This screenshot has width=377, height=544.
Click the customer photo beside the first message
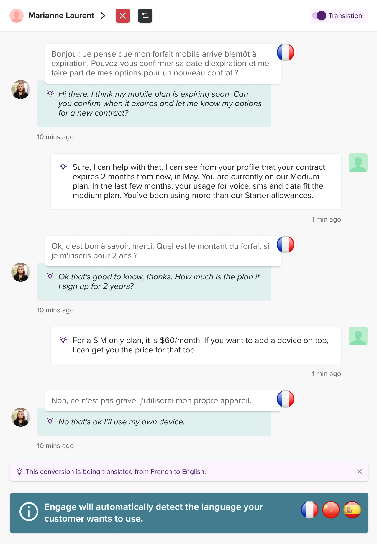coord(21,90)
